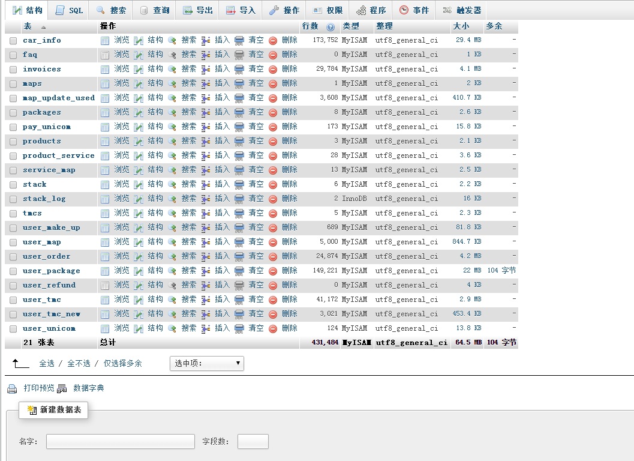Open the 选中项 dropdown
This screenshot has width=634, height=461.
point(206,363)
